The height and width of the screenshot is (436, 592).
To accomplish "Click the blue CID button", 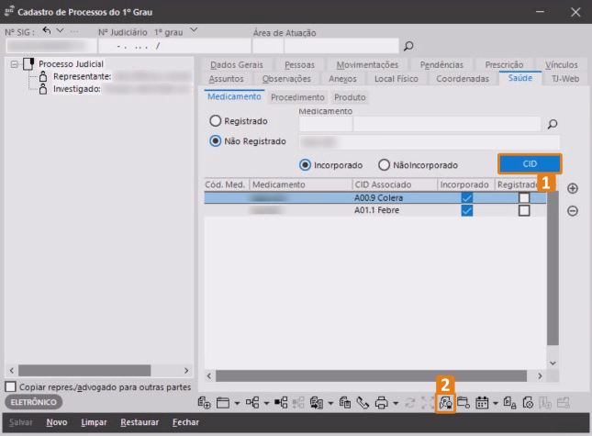I will click(x=529, y=163).
